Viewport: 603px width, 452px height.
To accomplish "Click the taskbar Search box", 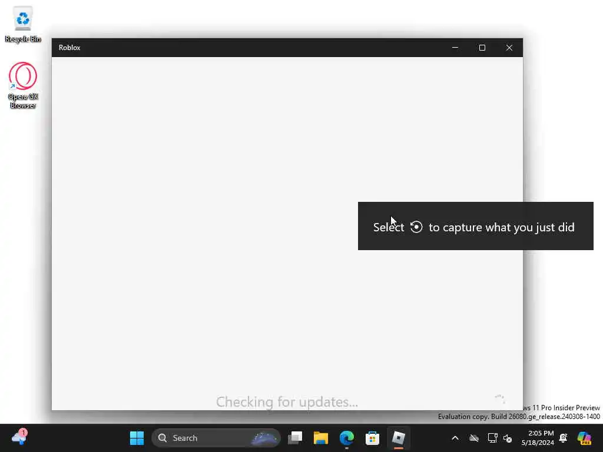I will click(x=216, y=438).
